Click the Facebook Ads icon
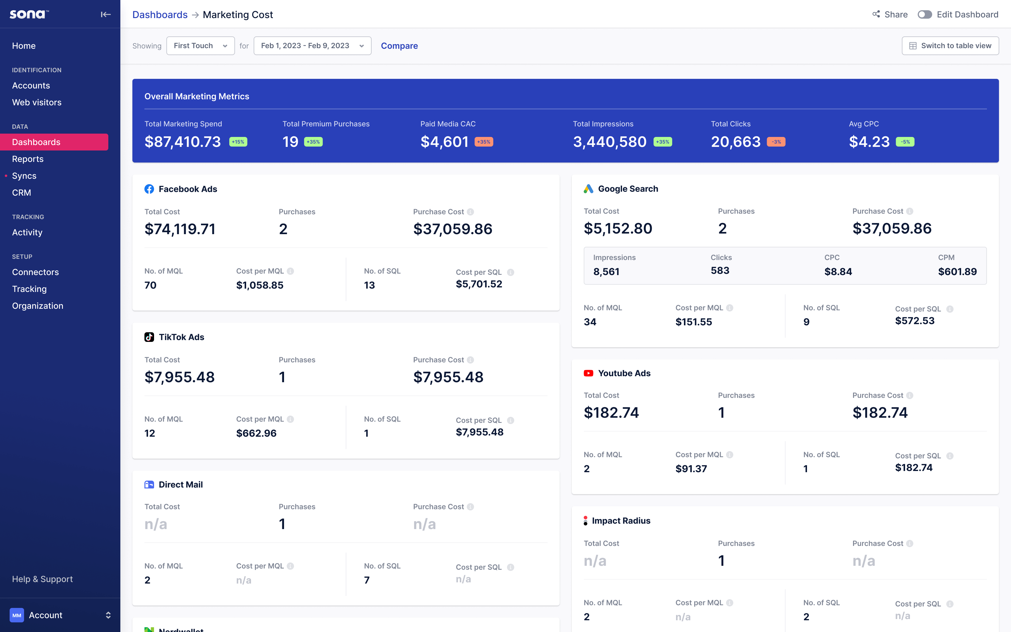Viewport: 1011px width, 632px height. pyautogui.click(x=150, y=189)
